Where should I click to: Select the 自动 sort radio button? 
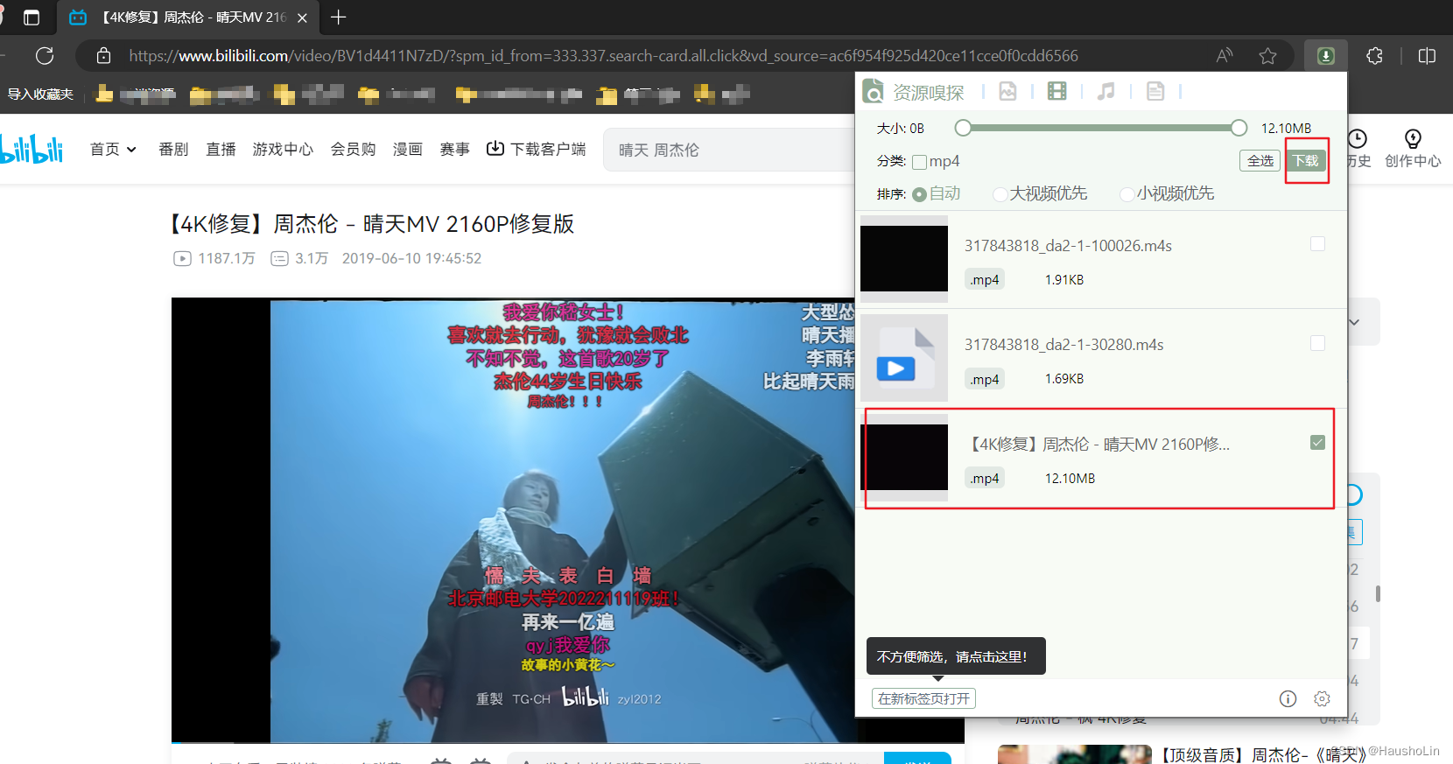[x=919, y=194]
